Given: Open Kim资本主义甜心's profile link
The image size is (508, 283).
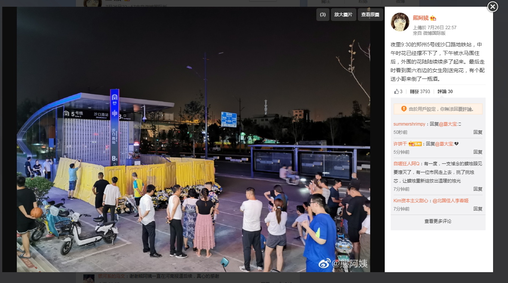Looking at the screenshot, I should [411, 201].
